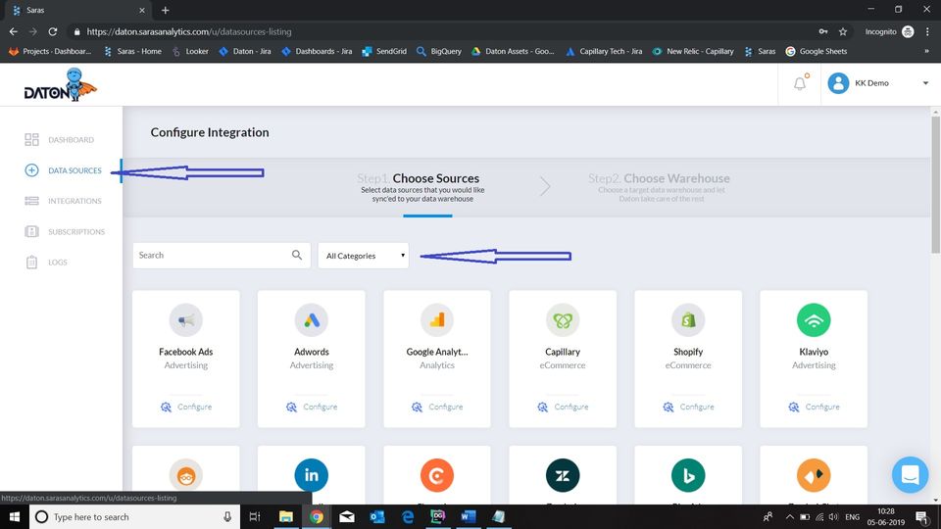Open the chat support bubble
The width and height of the screenshot is (941, 529).
(910, 475)
